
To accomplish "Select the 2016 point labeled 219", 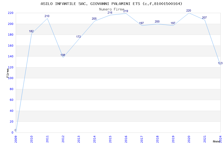I will click(x=126, y=13).
